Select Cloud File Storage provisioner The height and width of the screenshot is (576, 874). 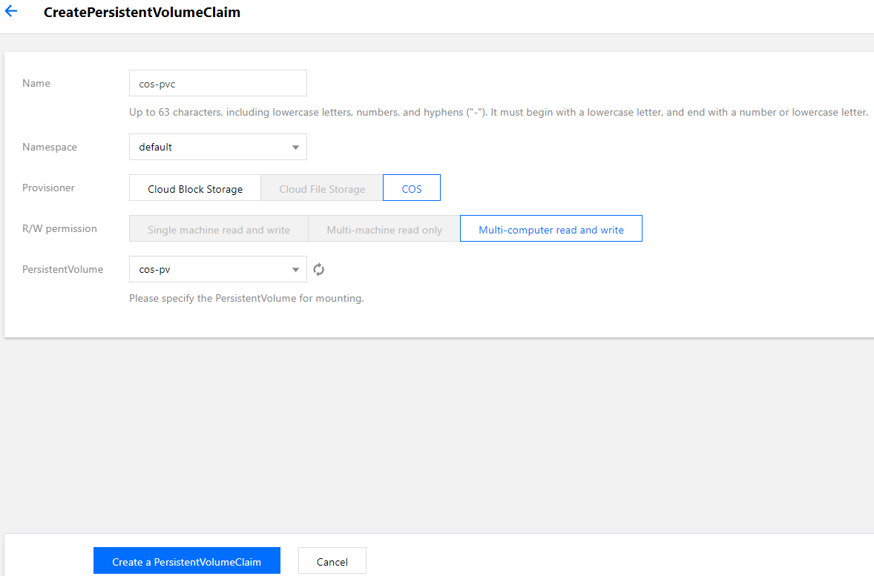point(322,188)
